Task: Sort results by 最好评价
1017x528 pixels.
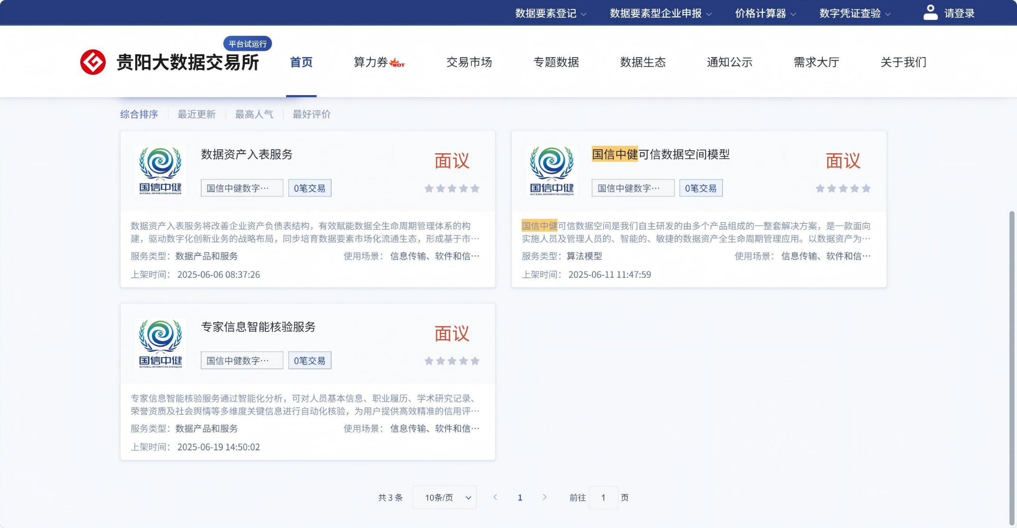Action: (311, 114)
